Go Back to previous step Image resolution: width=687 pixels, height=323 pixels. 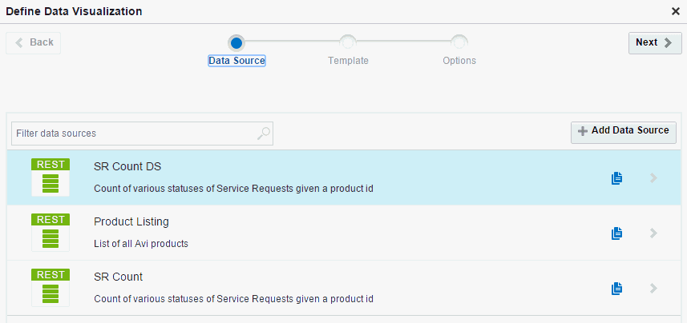34,43
